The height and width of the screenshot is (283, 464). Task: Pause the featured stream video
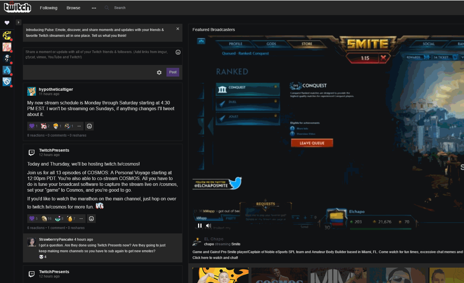200,226
